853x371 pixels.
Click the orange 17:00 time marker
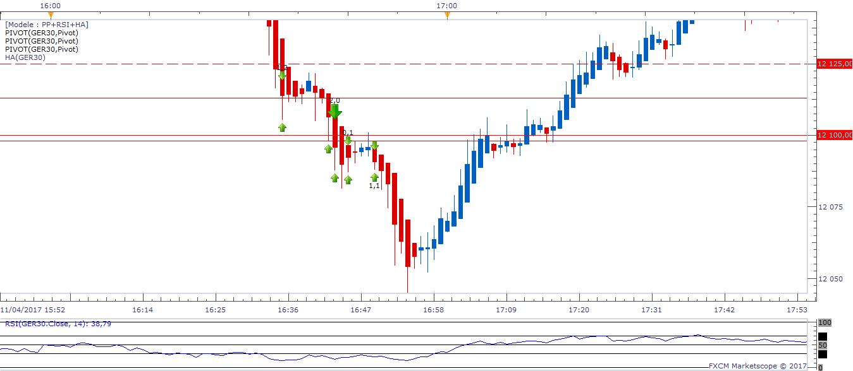coord(447,15)
